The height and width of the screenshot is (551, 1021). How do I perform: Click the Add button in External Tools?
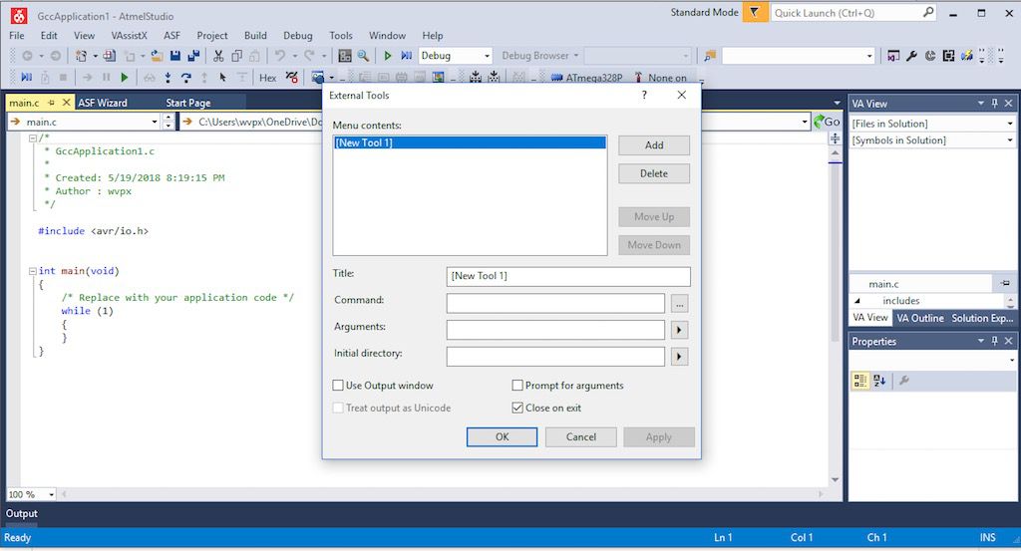click(x=654, y=145)
